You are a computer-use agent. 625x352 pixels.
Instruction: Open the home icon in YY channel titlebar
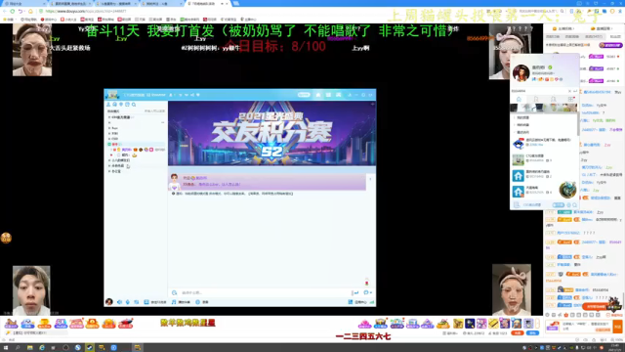pos(318,95)
